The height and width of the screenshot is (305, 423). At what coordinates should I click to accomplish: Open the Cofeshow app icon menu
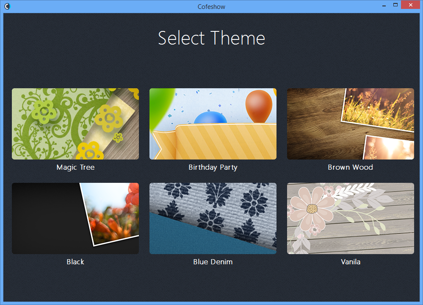point(7,6)
